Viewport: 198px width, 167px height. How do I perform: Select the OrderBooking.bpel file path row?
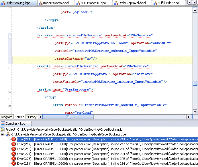point(69,134)
